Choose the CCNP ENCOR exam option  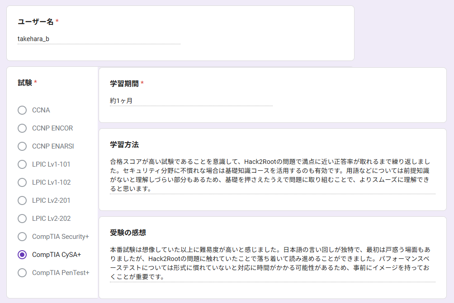[22, 128]
